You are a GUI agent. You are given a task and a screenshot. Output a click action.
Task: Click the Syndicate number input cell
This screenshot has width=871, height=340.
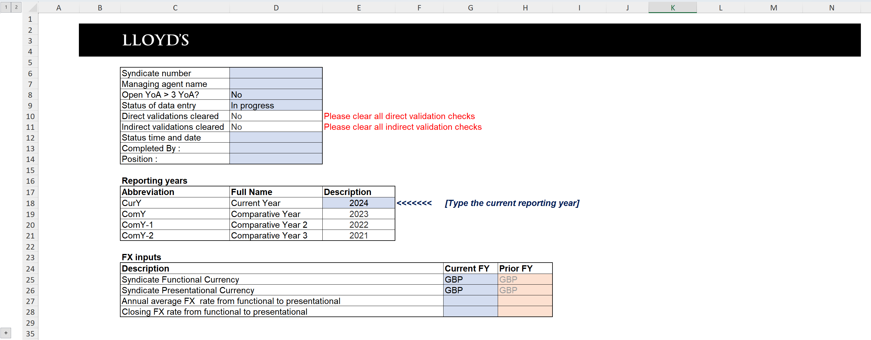pos(276,73)
